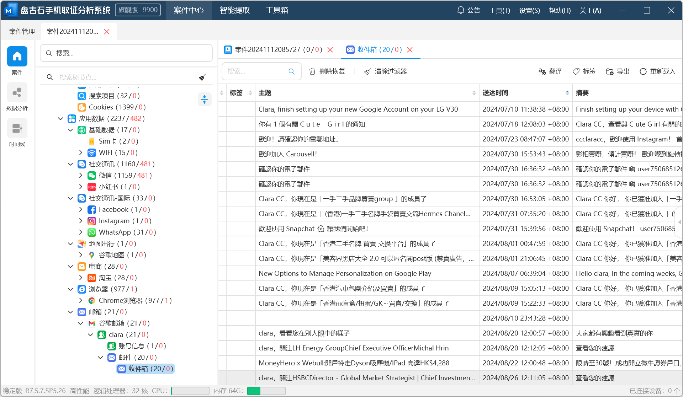Open the 关于(A) menu

[590, 10]
